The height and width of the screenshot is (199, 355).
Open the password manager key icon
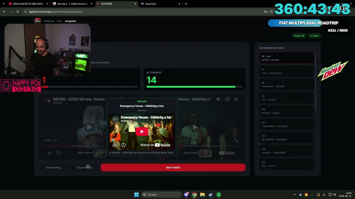point(266,12)
